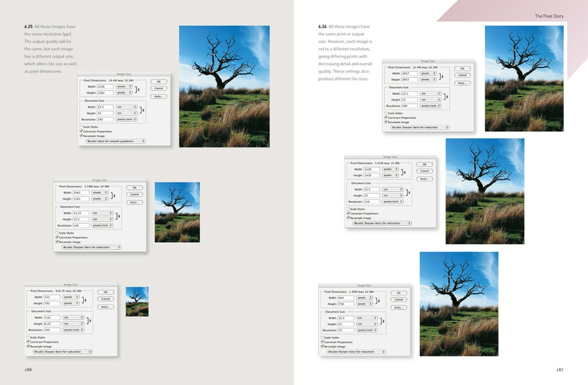
Task: Click the smallest tree photo thumbnail
Action: 137,301
